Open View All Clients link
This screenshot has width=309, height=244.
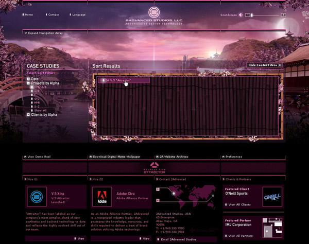pyautogui.click(x=238, y=204)
